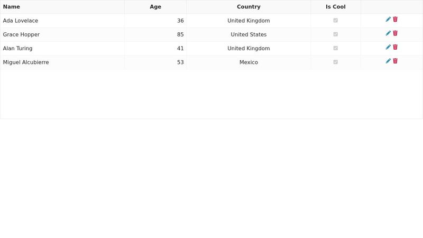Screen dimensions: 423x238
Task: Edit the Ada Lovelace row
Action: tap(388, 20)
